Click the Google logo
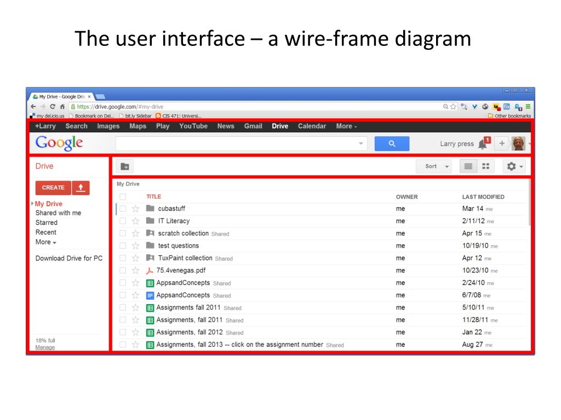561x420 pixels. point(59,143)
